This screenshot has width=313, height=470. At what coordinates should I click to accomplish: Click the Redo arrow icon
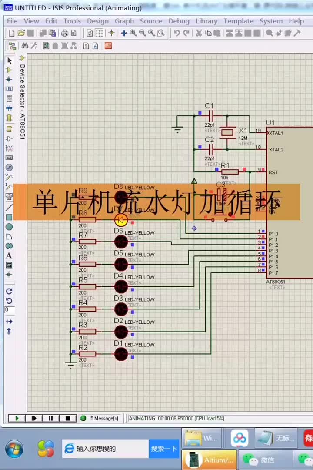[186, 33]
